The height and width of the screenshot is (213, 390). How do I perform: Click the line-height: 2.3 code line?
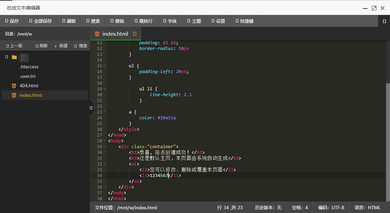171,95
